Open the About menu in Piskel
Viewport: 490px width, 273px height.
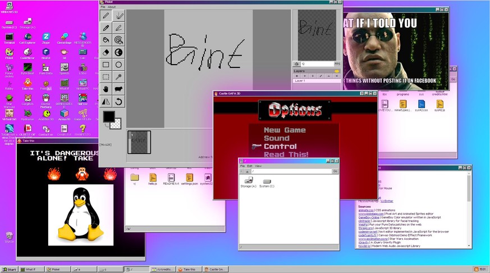coord(112,7)
